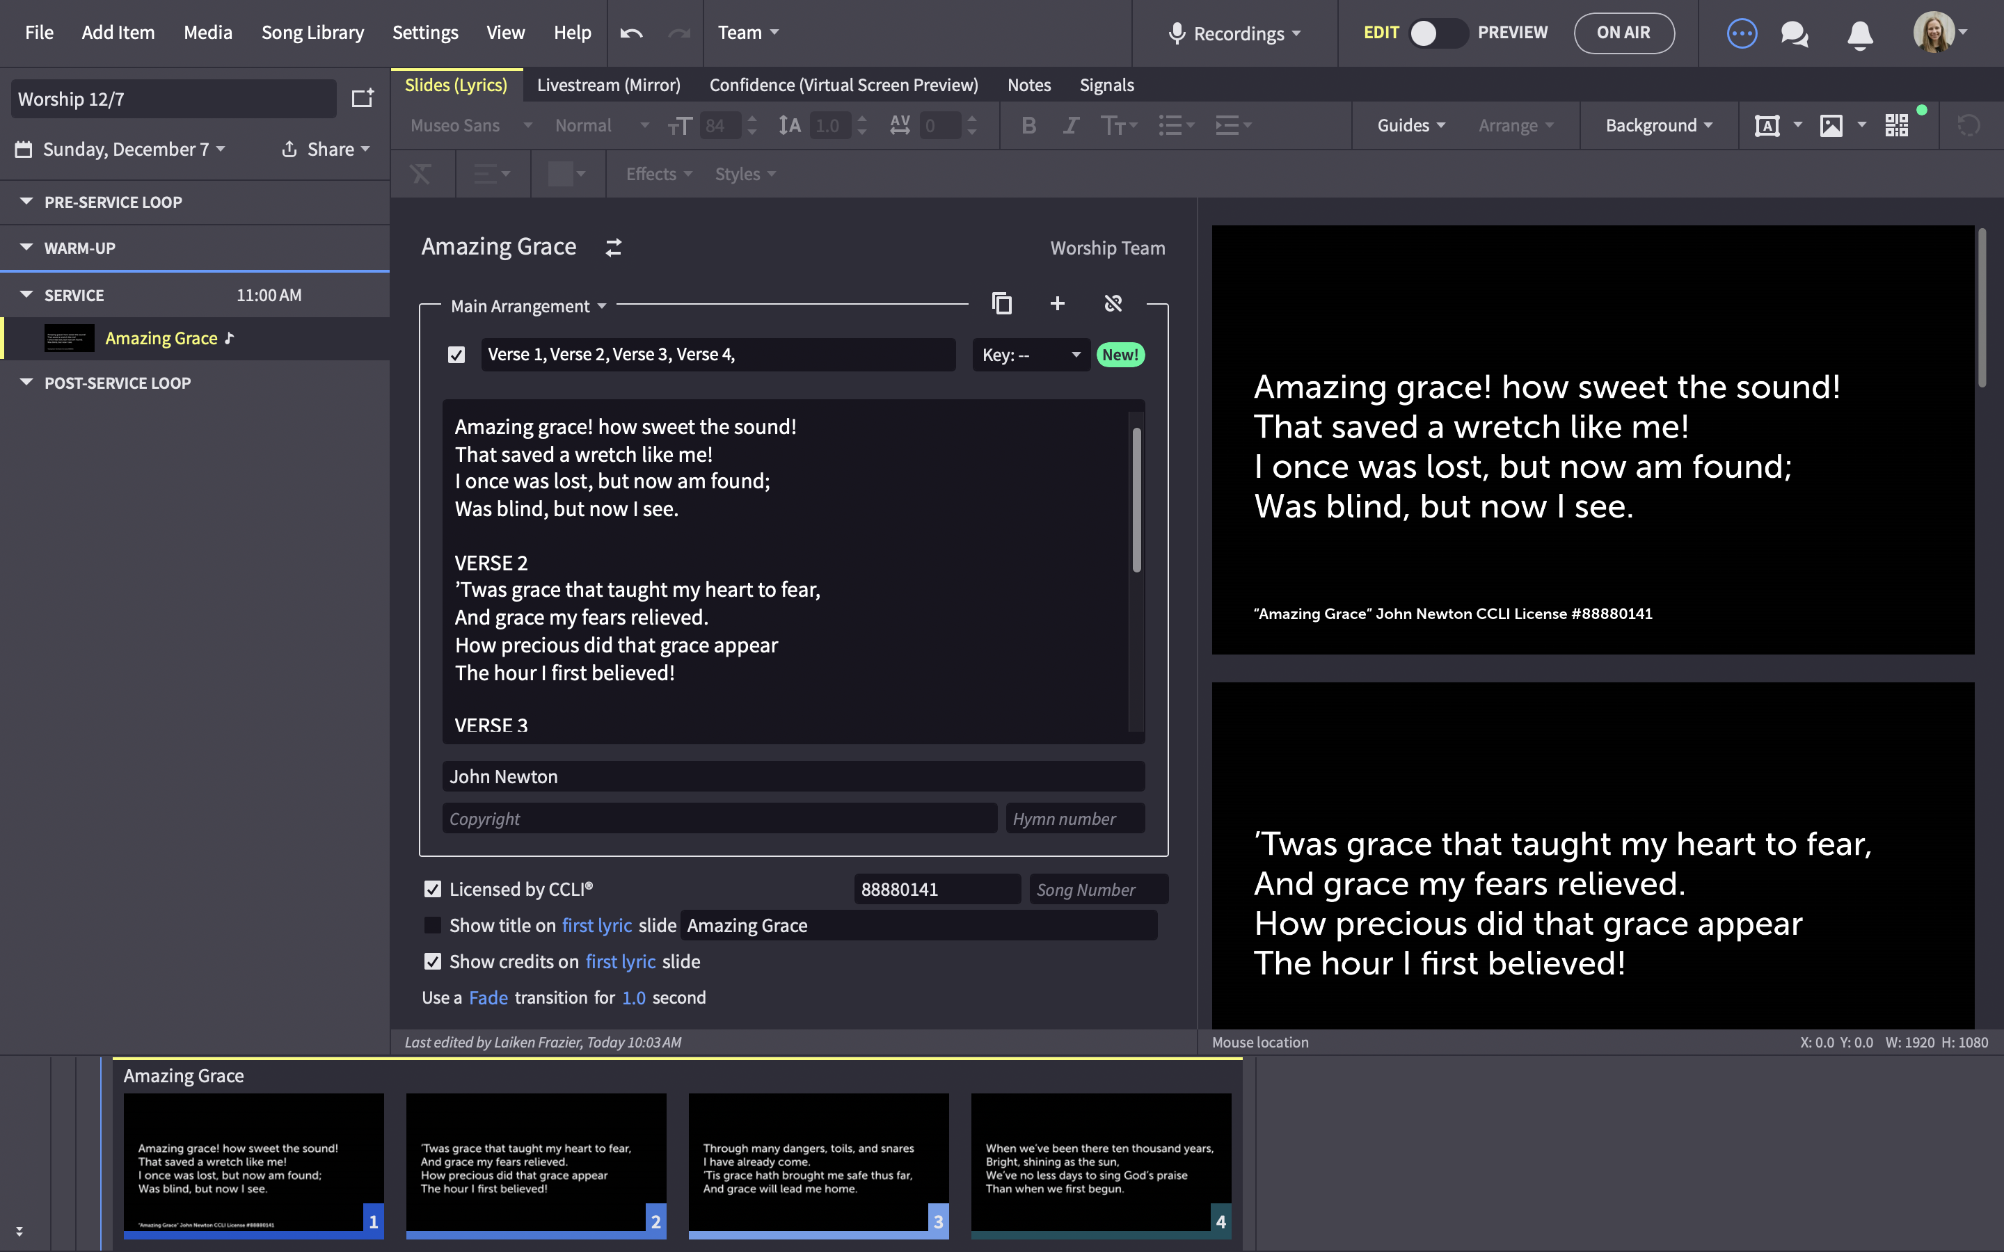Click the Copyright input field

719,818
